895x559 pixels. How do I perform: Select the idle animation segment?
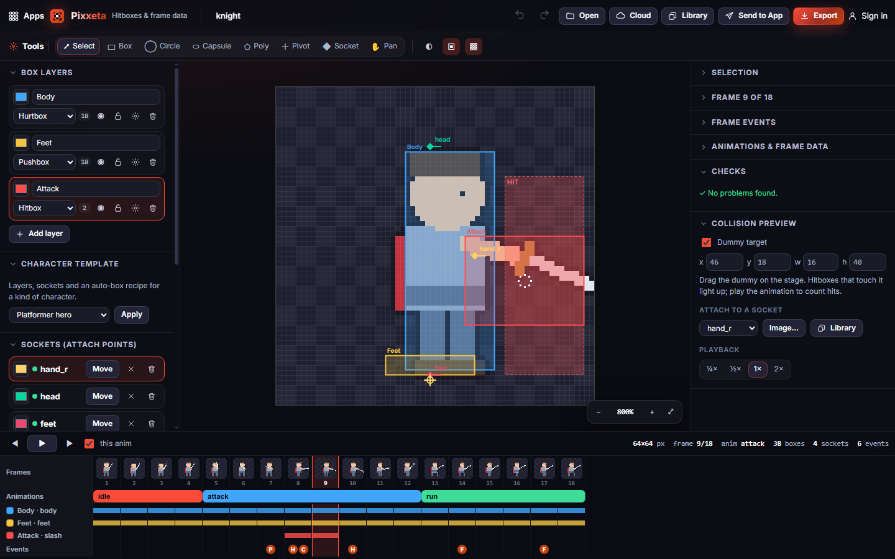[148, 496]
